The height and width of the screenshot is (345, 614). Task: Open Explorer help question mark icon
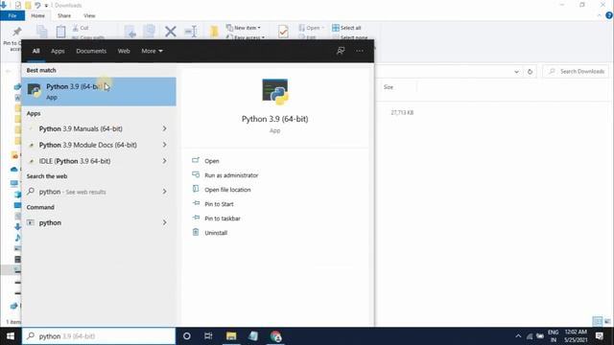609,15
